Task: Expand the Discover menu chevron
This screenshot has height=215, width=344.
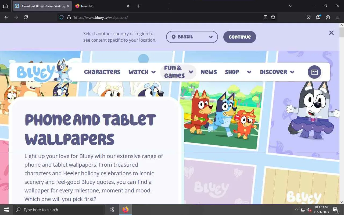Action: coord(292,72)
